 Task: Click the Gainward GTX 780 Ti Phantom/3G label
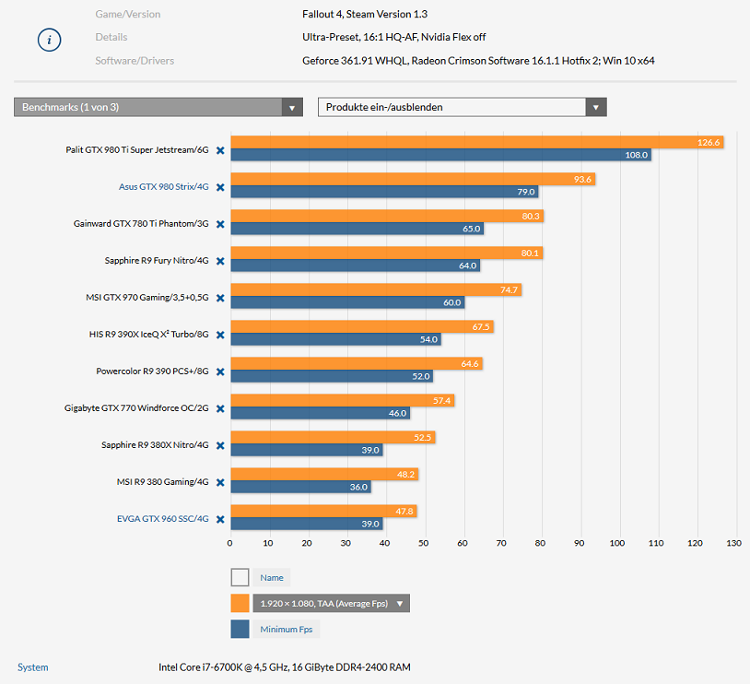141,223
